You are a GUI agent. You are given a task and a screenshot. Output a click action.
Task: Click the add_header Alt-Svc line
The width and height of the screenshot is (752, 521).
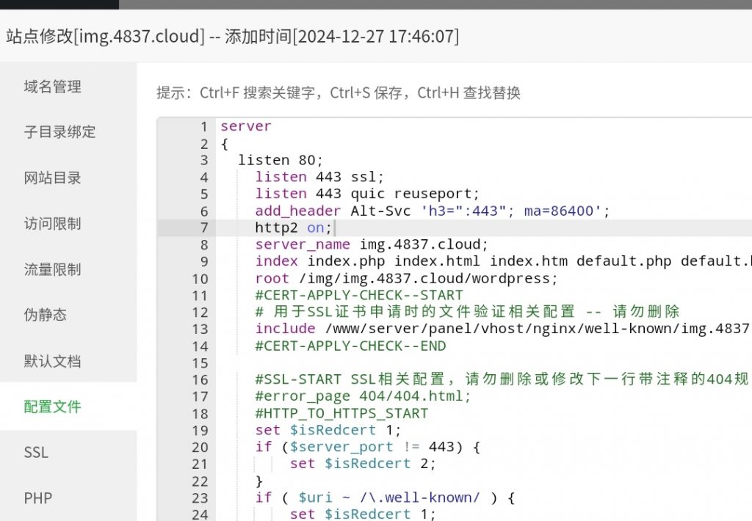click(x=432, y=211)
